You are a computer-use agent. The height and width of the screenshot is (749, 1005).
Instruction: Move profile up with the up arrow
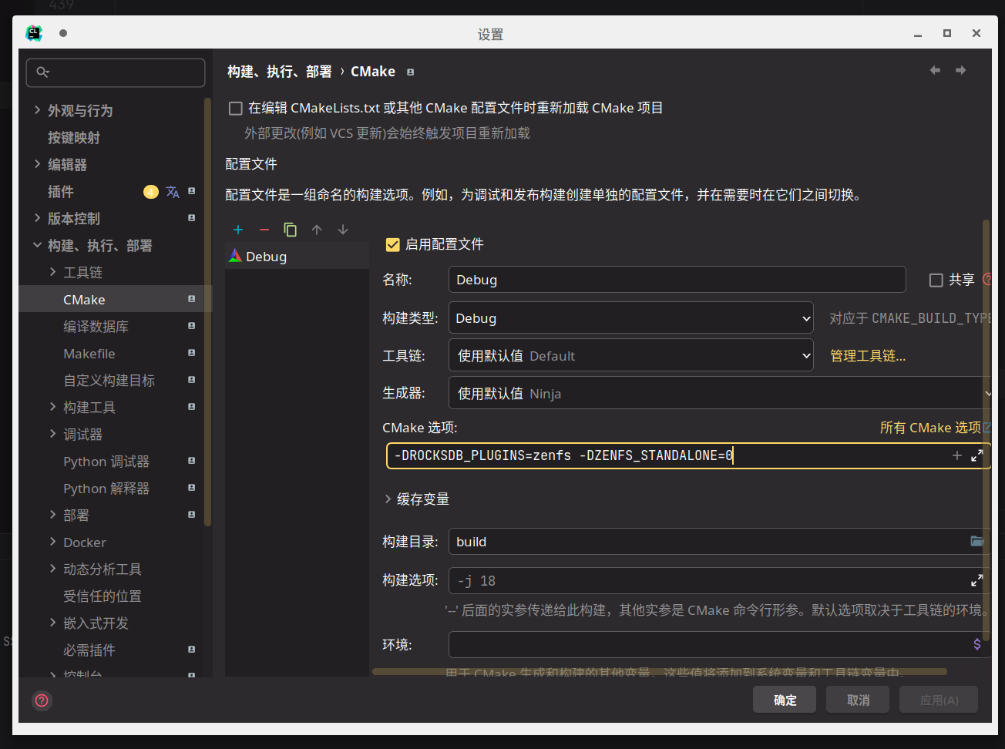point(317,230)
